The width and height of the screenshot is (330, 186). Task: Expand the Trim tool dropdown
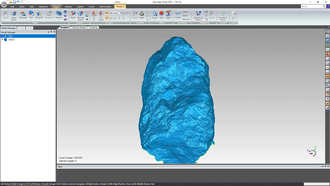[x=31, y=20]
